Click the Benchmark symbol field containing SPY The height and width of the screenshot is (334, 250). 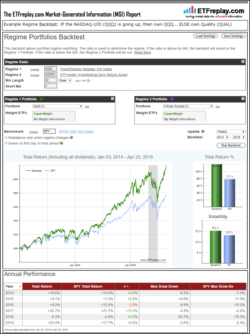click(49, 131)
